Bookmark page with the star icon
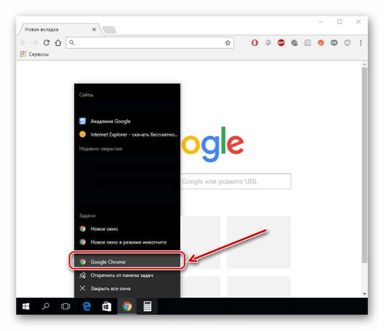Image resolution: width=384 pixels, height=331 pixels. click(228, 43)
